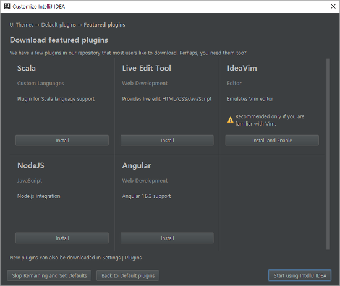Viewport: 340px width, 286px height.
Task: Click 'We have a few plugins' intro text
Action: point(128,53)
